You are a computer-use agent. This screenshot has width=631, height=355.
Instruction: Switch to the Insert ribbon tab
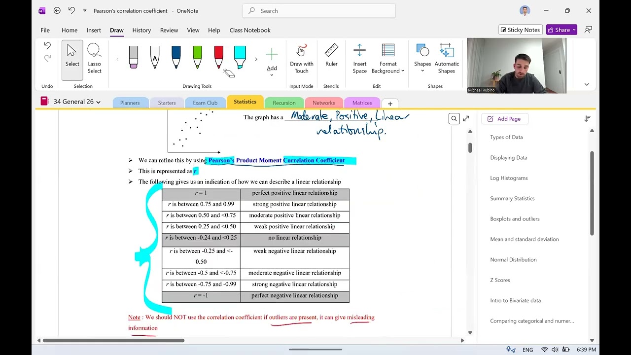(x=94, y=30)
